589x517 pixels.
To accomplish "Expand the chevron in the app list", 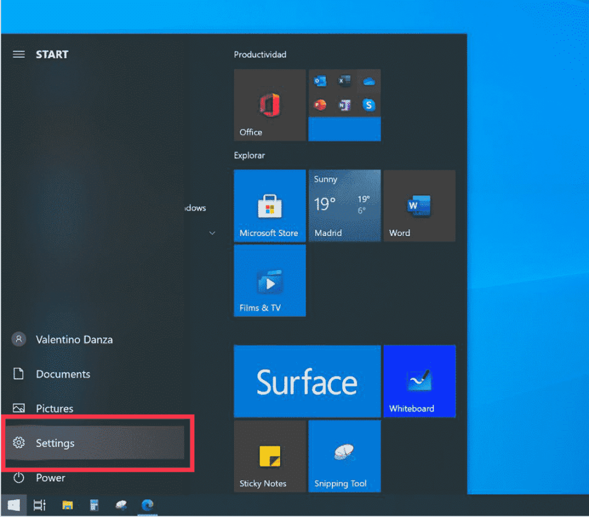I will pos(212,233).
